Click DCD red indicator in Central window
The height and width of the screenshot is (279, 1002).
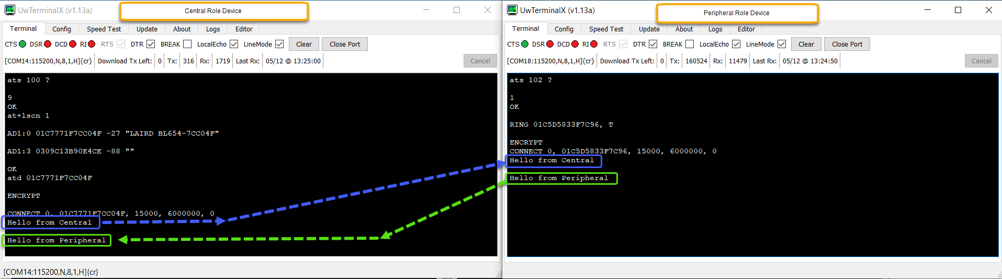click(x=73, y=44)
